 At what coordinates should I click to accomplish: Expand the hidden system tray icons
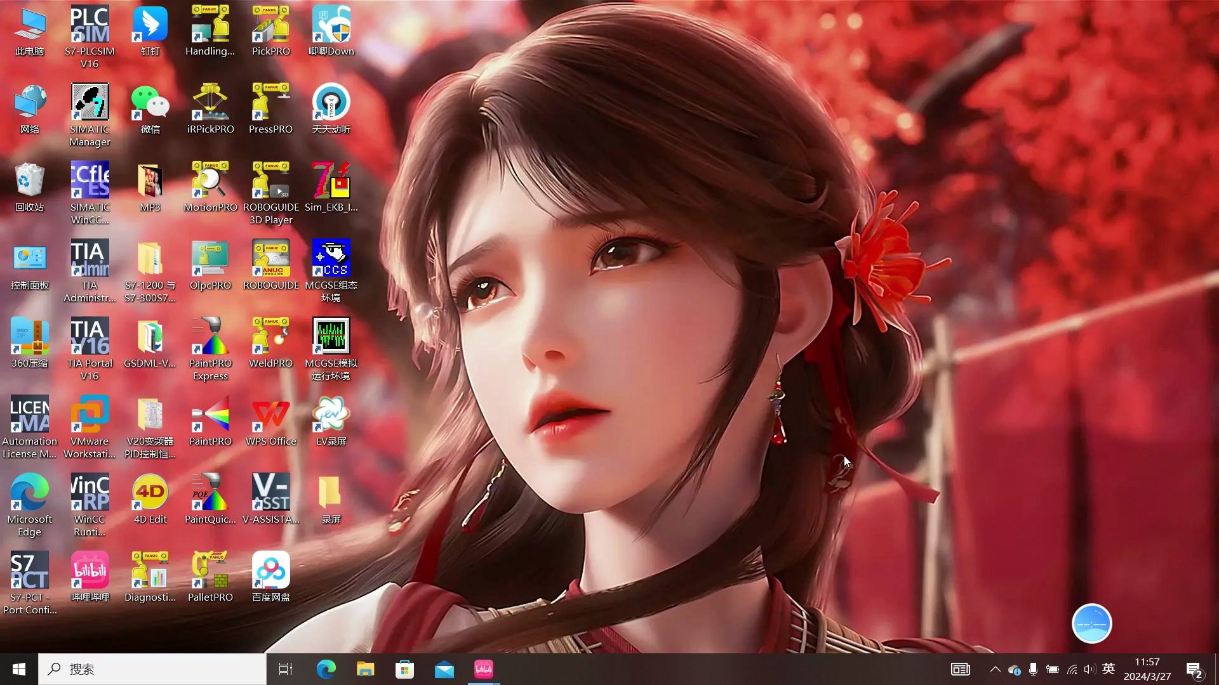(x=995, y=669)
